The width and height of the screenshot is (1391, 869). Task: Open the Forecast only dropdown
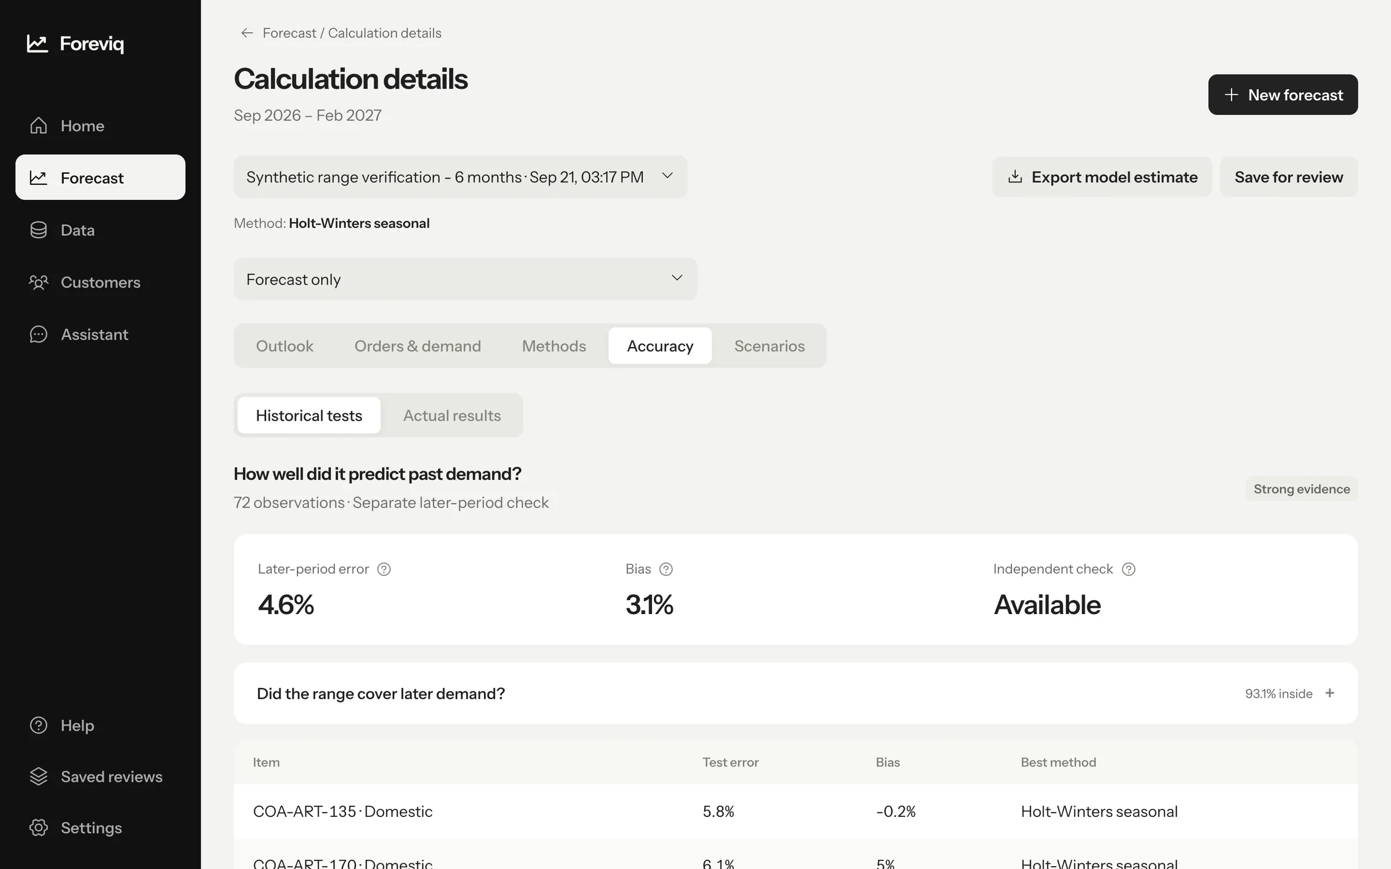point(465,279)
